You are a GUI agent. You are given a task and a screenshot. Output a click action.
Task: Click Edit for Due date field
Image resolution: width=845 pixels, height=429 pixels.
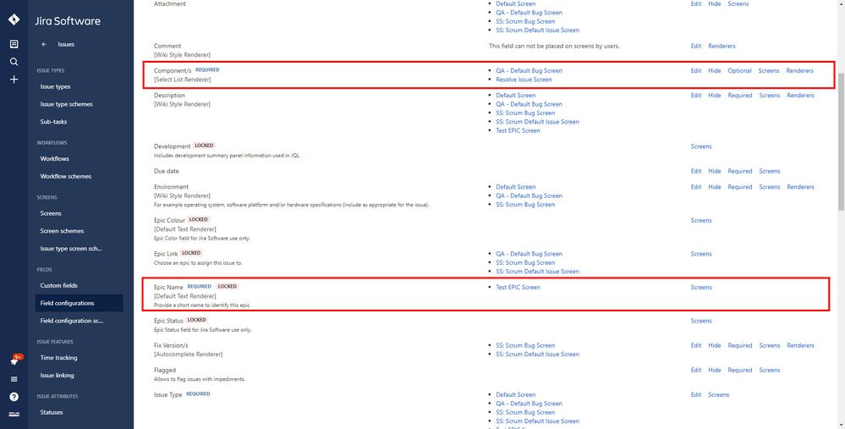tap(696, 172)
